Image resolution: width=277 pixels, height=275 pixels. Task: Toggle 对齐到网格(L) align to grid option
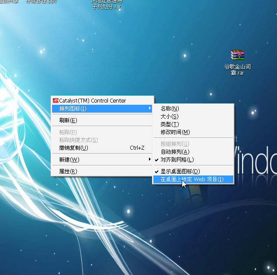(177, 160)
